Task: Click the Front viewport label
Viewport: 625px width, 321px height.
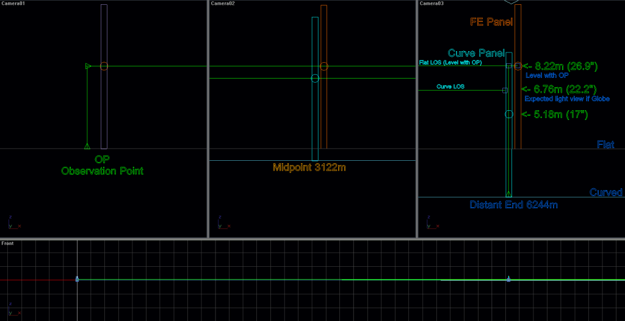Action: pos(8,244)
